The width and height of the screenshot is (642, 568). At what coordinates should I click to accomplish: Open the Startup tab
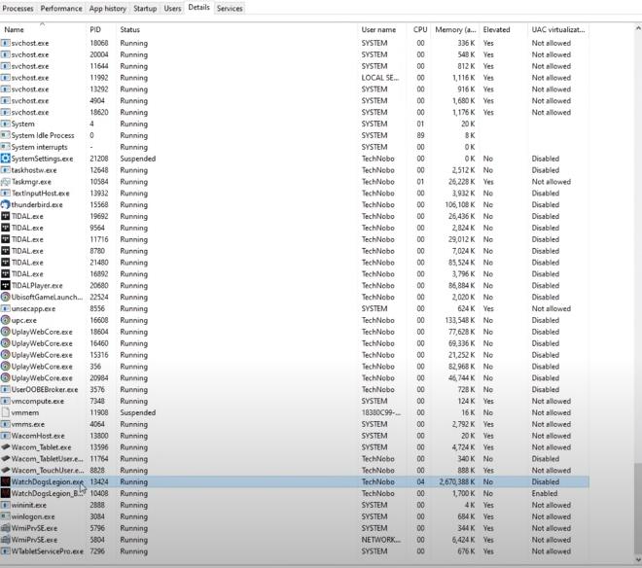coord(145,8)
